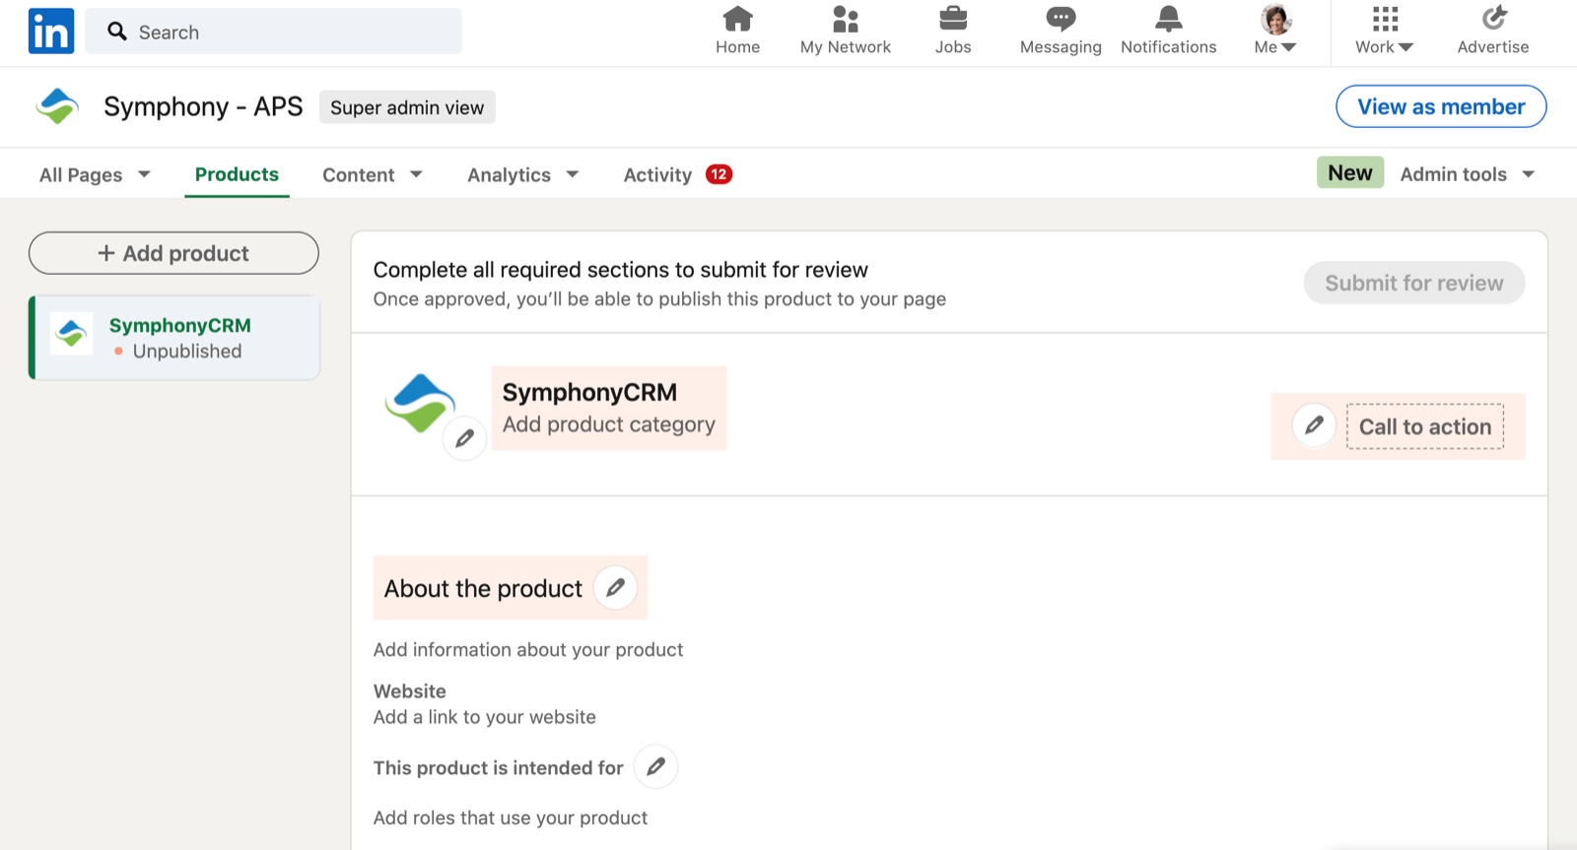Open the Messaging chat icon
1577x850 pixels.
coord(1061,19)
